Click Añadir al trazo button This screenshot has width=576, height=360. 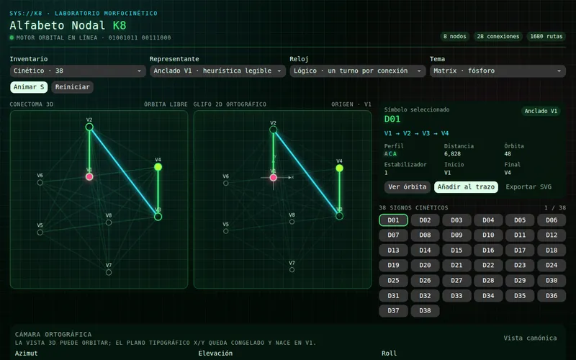pos(466,187)
